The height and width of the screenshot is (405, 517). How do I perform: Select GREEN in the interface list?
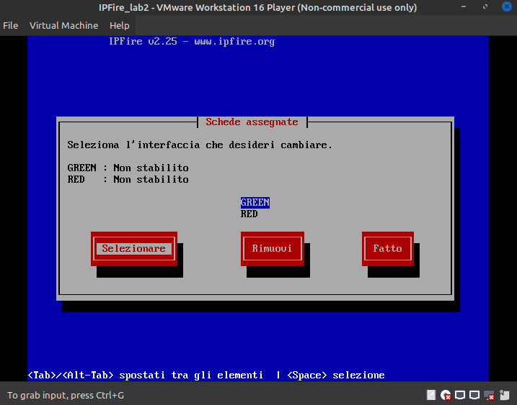(255, 202)
